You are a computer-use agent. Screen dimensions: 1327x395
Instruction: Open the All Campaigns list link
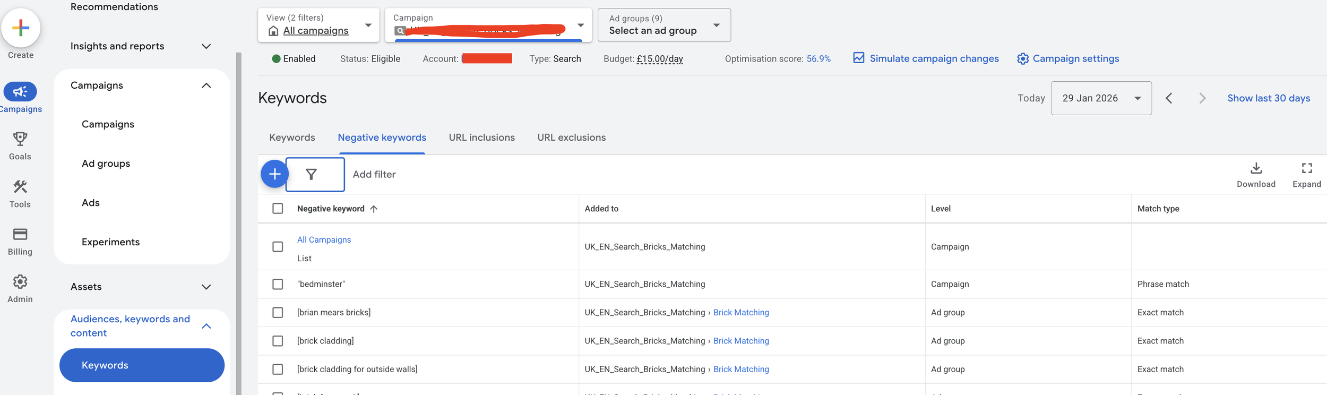click(324, 240)
